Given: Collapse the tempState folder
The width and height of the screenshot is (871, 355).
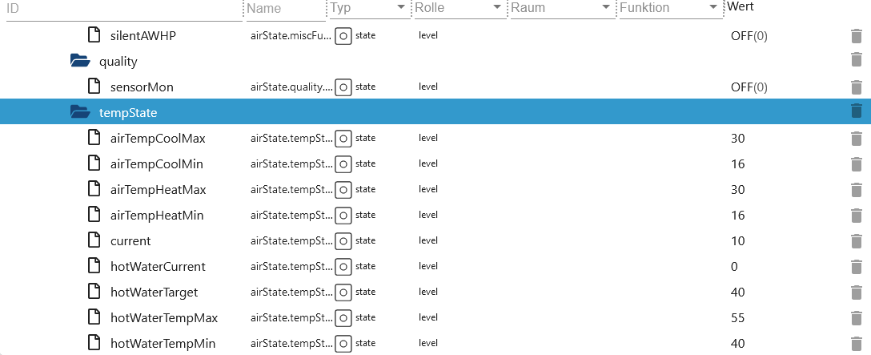Looking at the screenshot, I should click(81, 112).
